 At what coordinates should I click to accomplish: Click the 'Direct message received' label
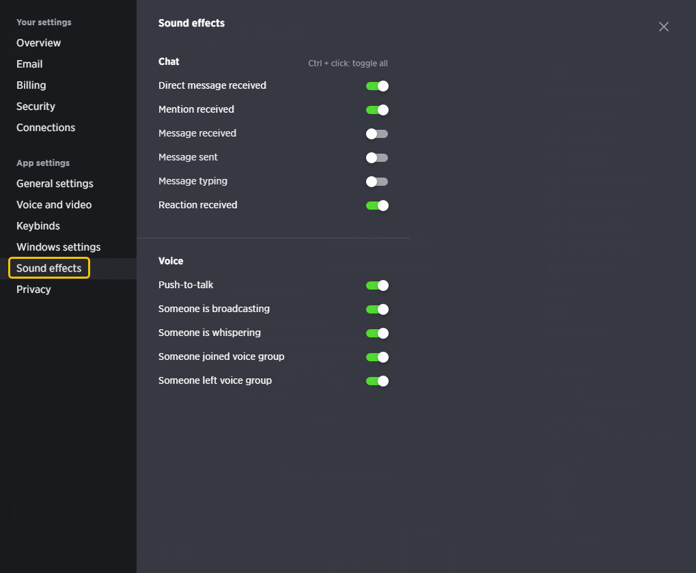click(x=212, y=85)
